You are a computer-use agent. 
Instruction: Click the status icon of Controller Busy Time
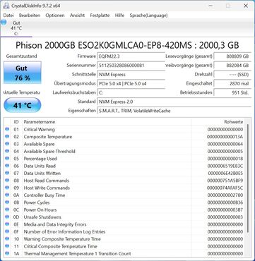(7, 195)
